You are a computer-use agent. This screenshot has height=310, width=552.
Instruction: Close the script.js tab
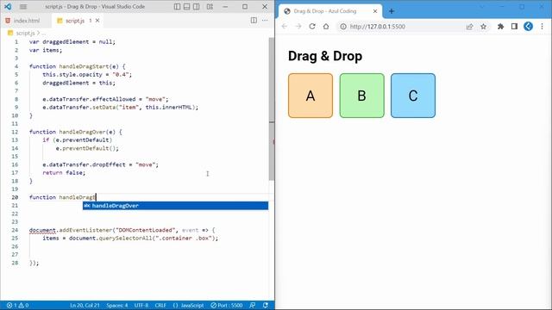point(97,21)
